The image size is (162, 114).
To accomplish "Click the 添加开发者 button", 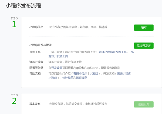I will pos(144,45).
